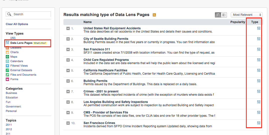The height and width of the screenshot is (135, 269).
Task: Open Crimes - 2001 to present result
Action: coord(101,91)
